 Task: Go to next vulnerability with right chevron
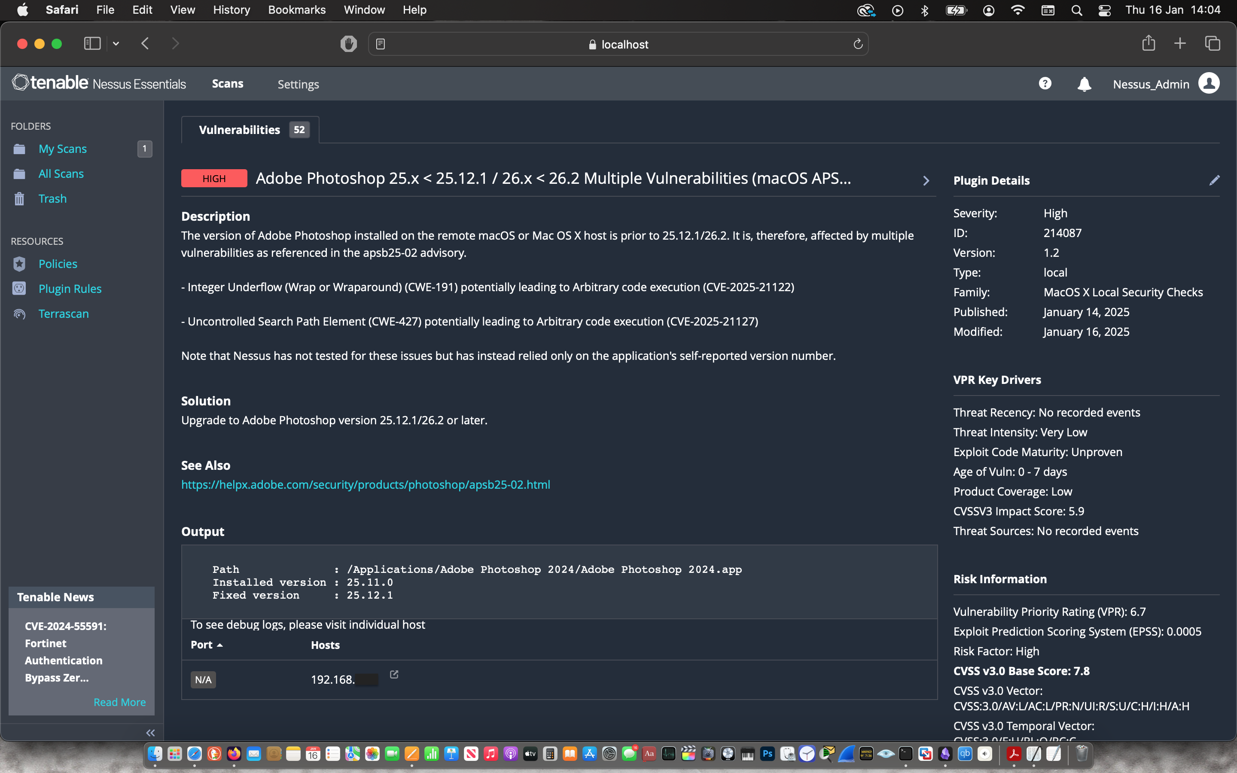[926, 180]
